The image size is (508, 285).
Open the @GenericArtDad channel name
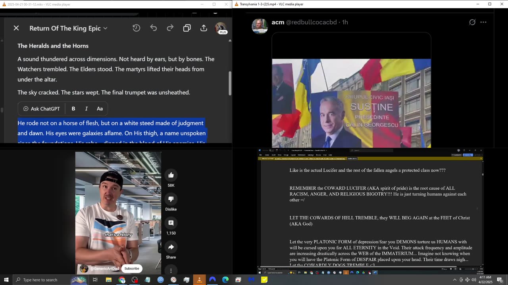(x=105, y=269)
